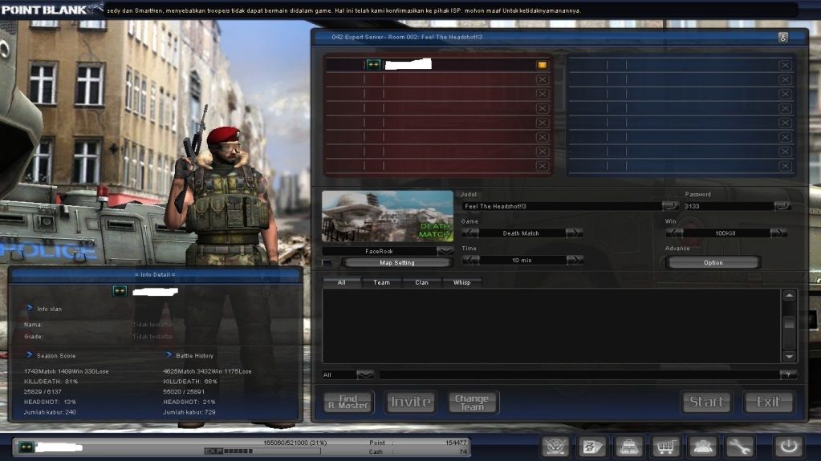Select the Whisp chat tab
821x461 pixels.
[461, 282]
